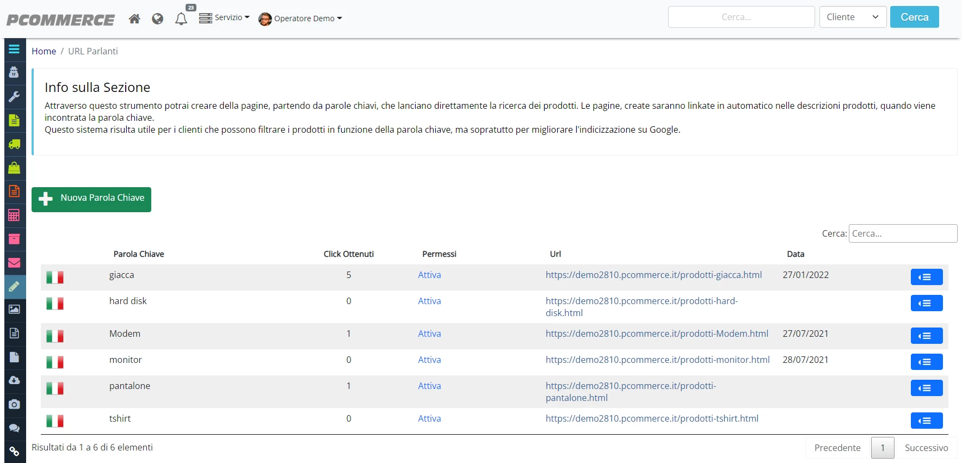The image size is (962, 463).
Task: Open the orange document sidebar section
Action: coord(14,192)
